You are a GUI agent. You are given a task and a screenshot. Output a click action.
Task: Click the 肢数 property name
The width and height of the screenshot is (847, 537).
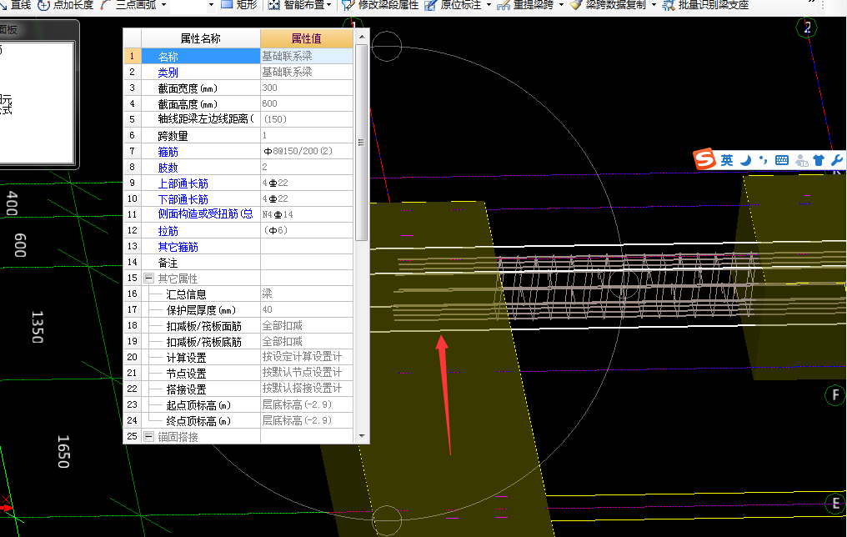pyautogui.click(x=168, y=168)
